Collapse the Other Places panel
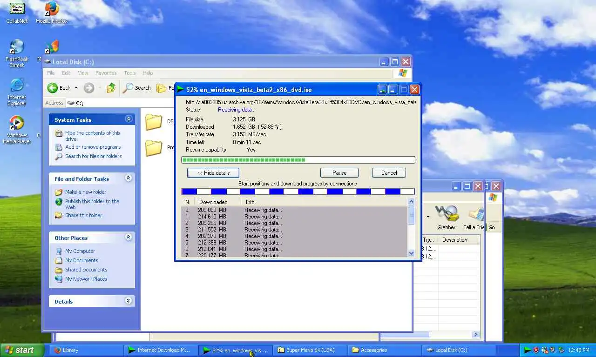Viewport: 596px width, 357px height. coord(129,238)
